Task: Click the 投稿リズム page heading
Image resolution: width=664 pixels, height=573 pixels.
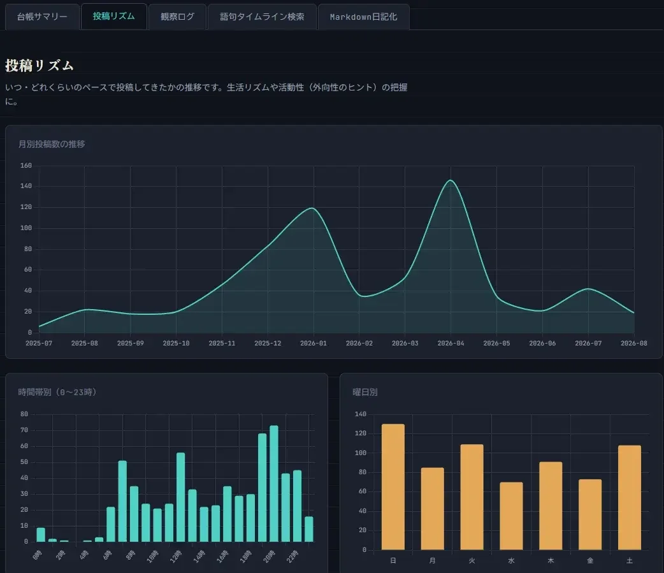Action: coord(40,66)
